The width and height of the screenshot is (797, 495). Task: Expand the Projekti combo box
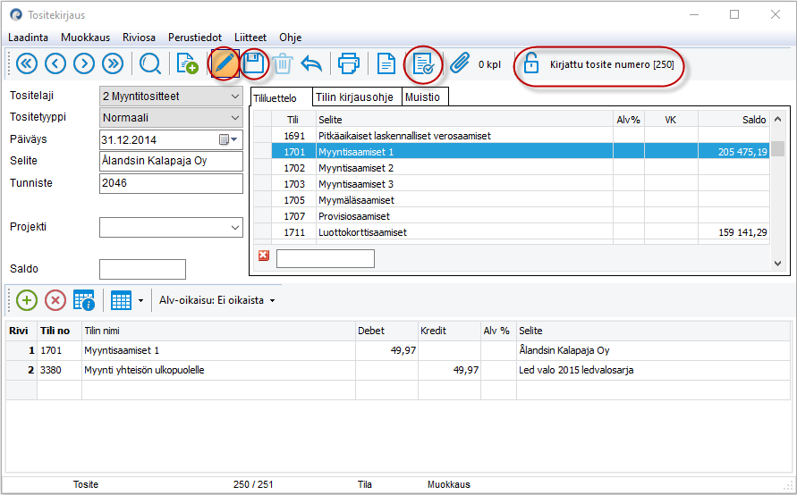(x=235, y=228)
